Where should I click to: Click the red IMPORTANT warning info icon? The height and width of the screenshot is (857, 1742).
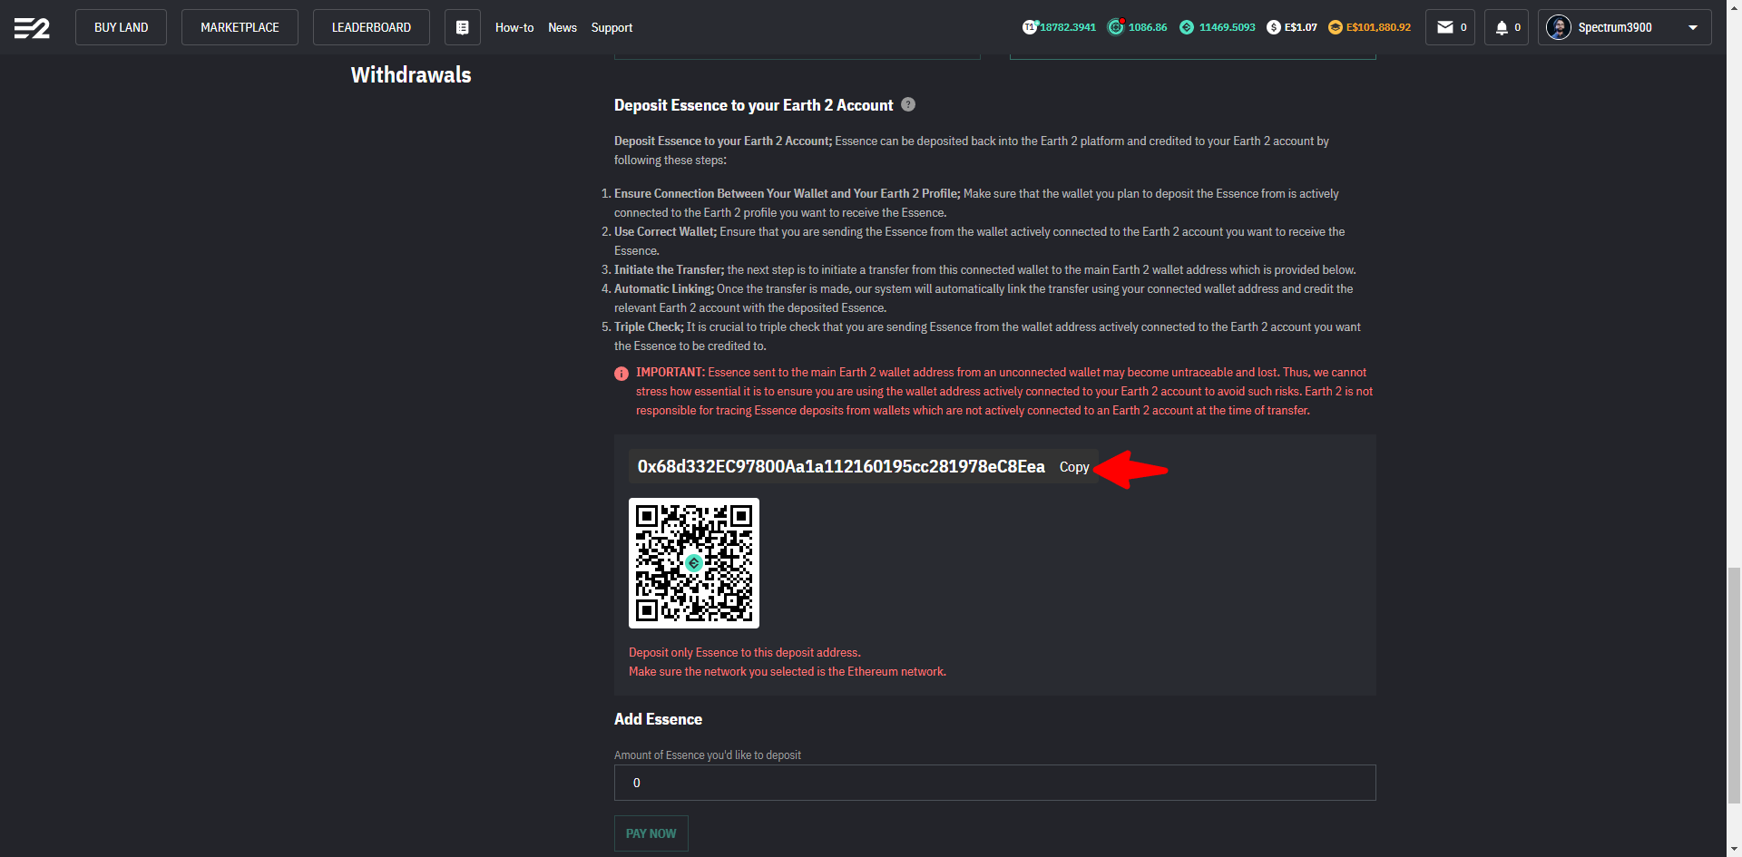coord(621,374)
